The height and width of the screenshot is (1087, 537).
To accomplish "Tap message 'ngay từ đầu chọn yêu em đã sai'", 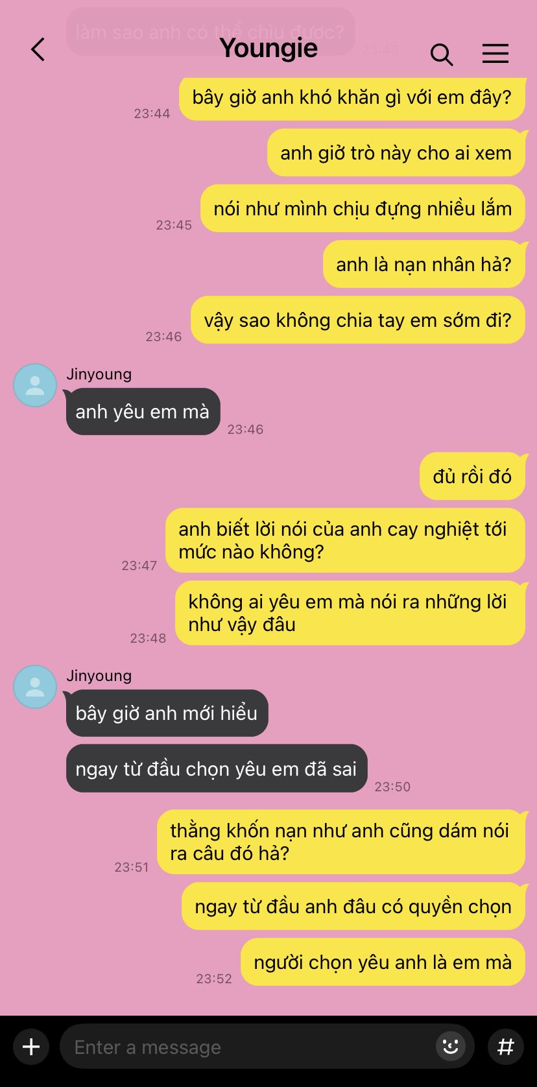I will click(217, 769).
